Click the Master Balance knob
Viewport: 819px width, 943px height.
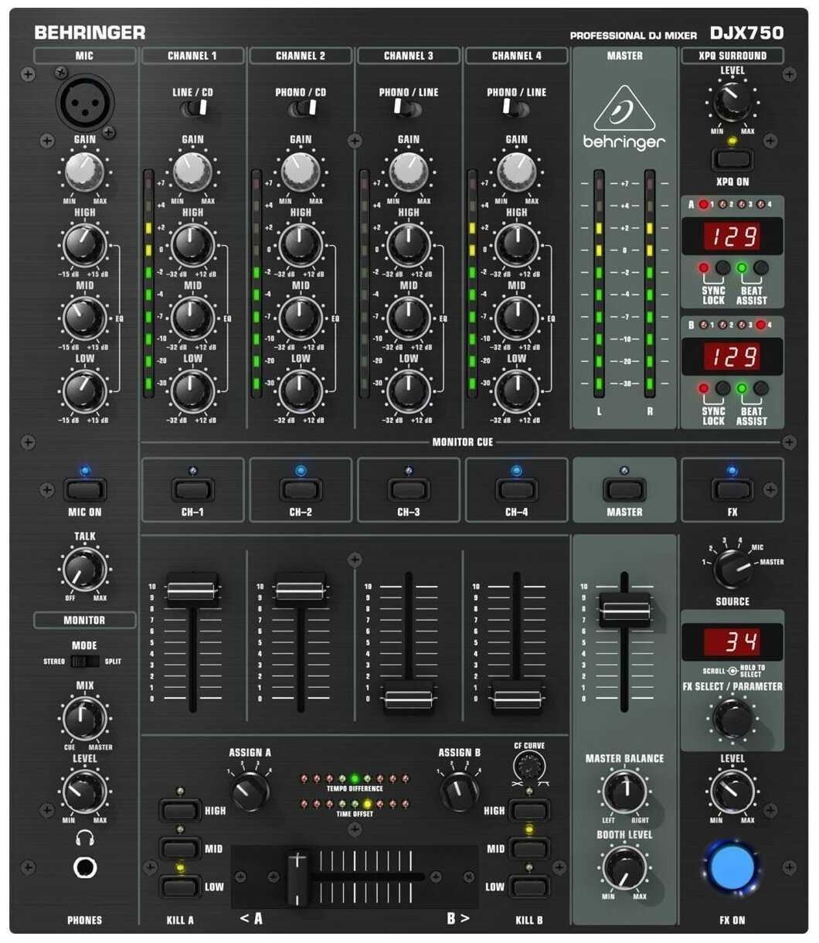point(624,792)
